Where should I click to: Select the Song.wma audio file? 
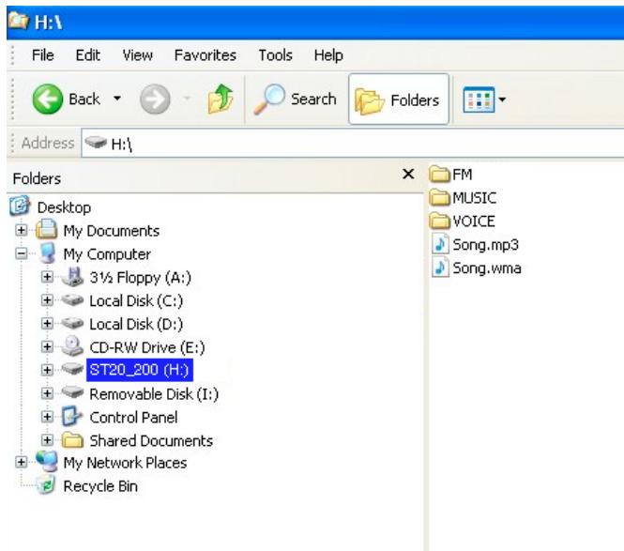[486, 268]
